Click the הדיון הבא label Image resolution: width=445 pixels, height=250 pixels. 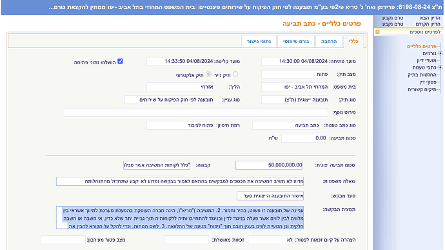(x=430, y=18)
